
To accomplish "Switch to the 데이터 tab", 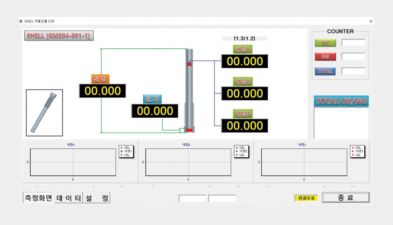I will (x=69, y=198).
